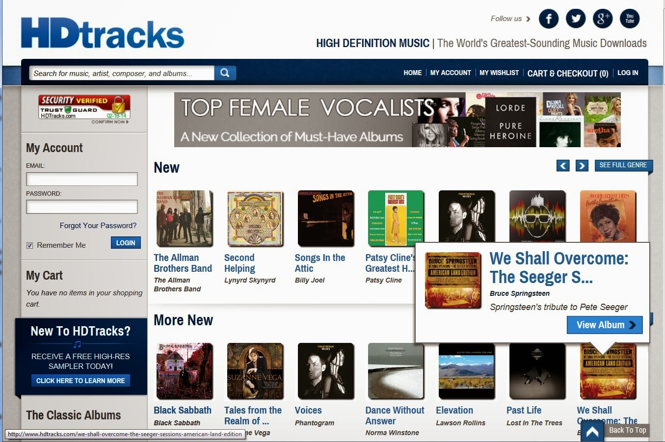This screenshot has width=665, height=442.
Task: Click the Elevation album title link
Action: pos(454,410)
